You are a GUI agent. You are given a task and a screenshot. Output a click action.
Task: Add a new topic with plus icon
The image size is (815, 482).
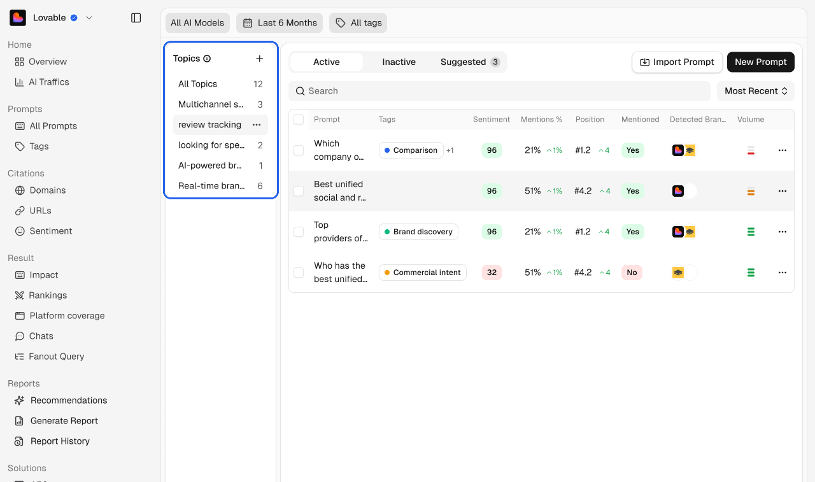point(259,59)
